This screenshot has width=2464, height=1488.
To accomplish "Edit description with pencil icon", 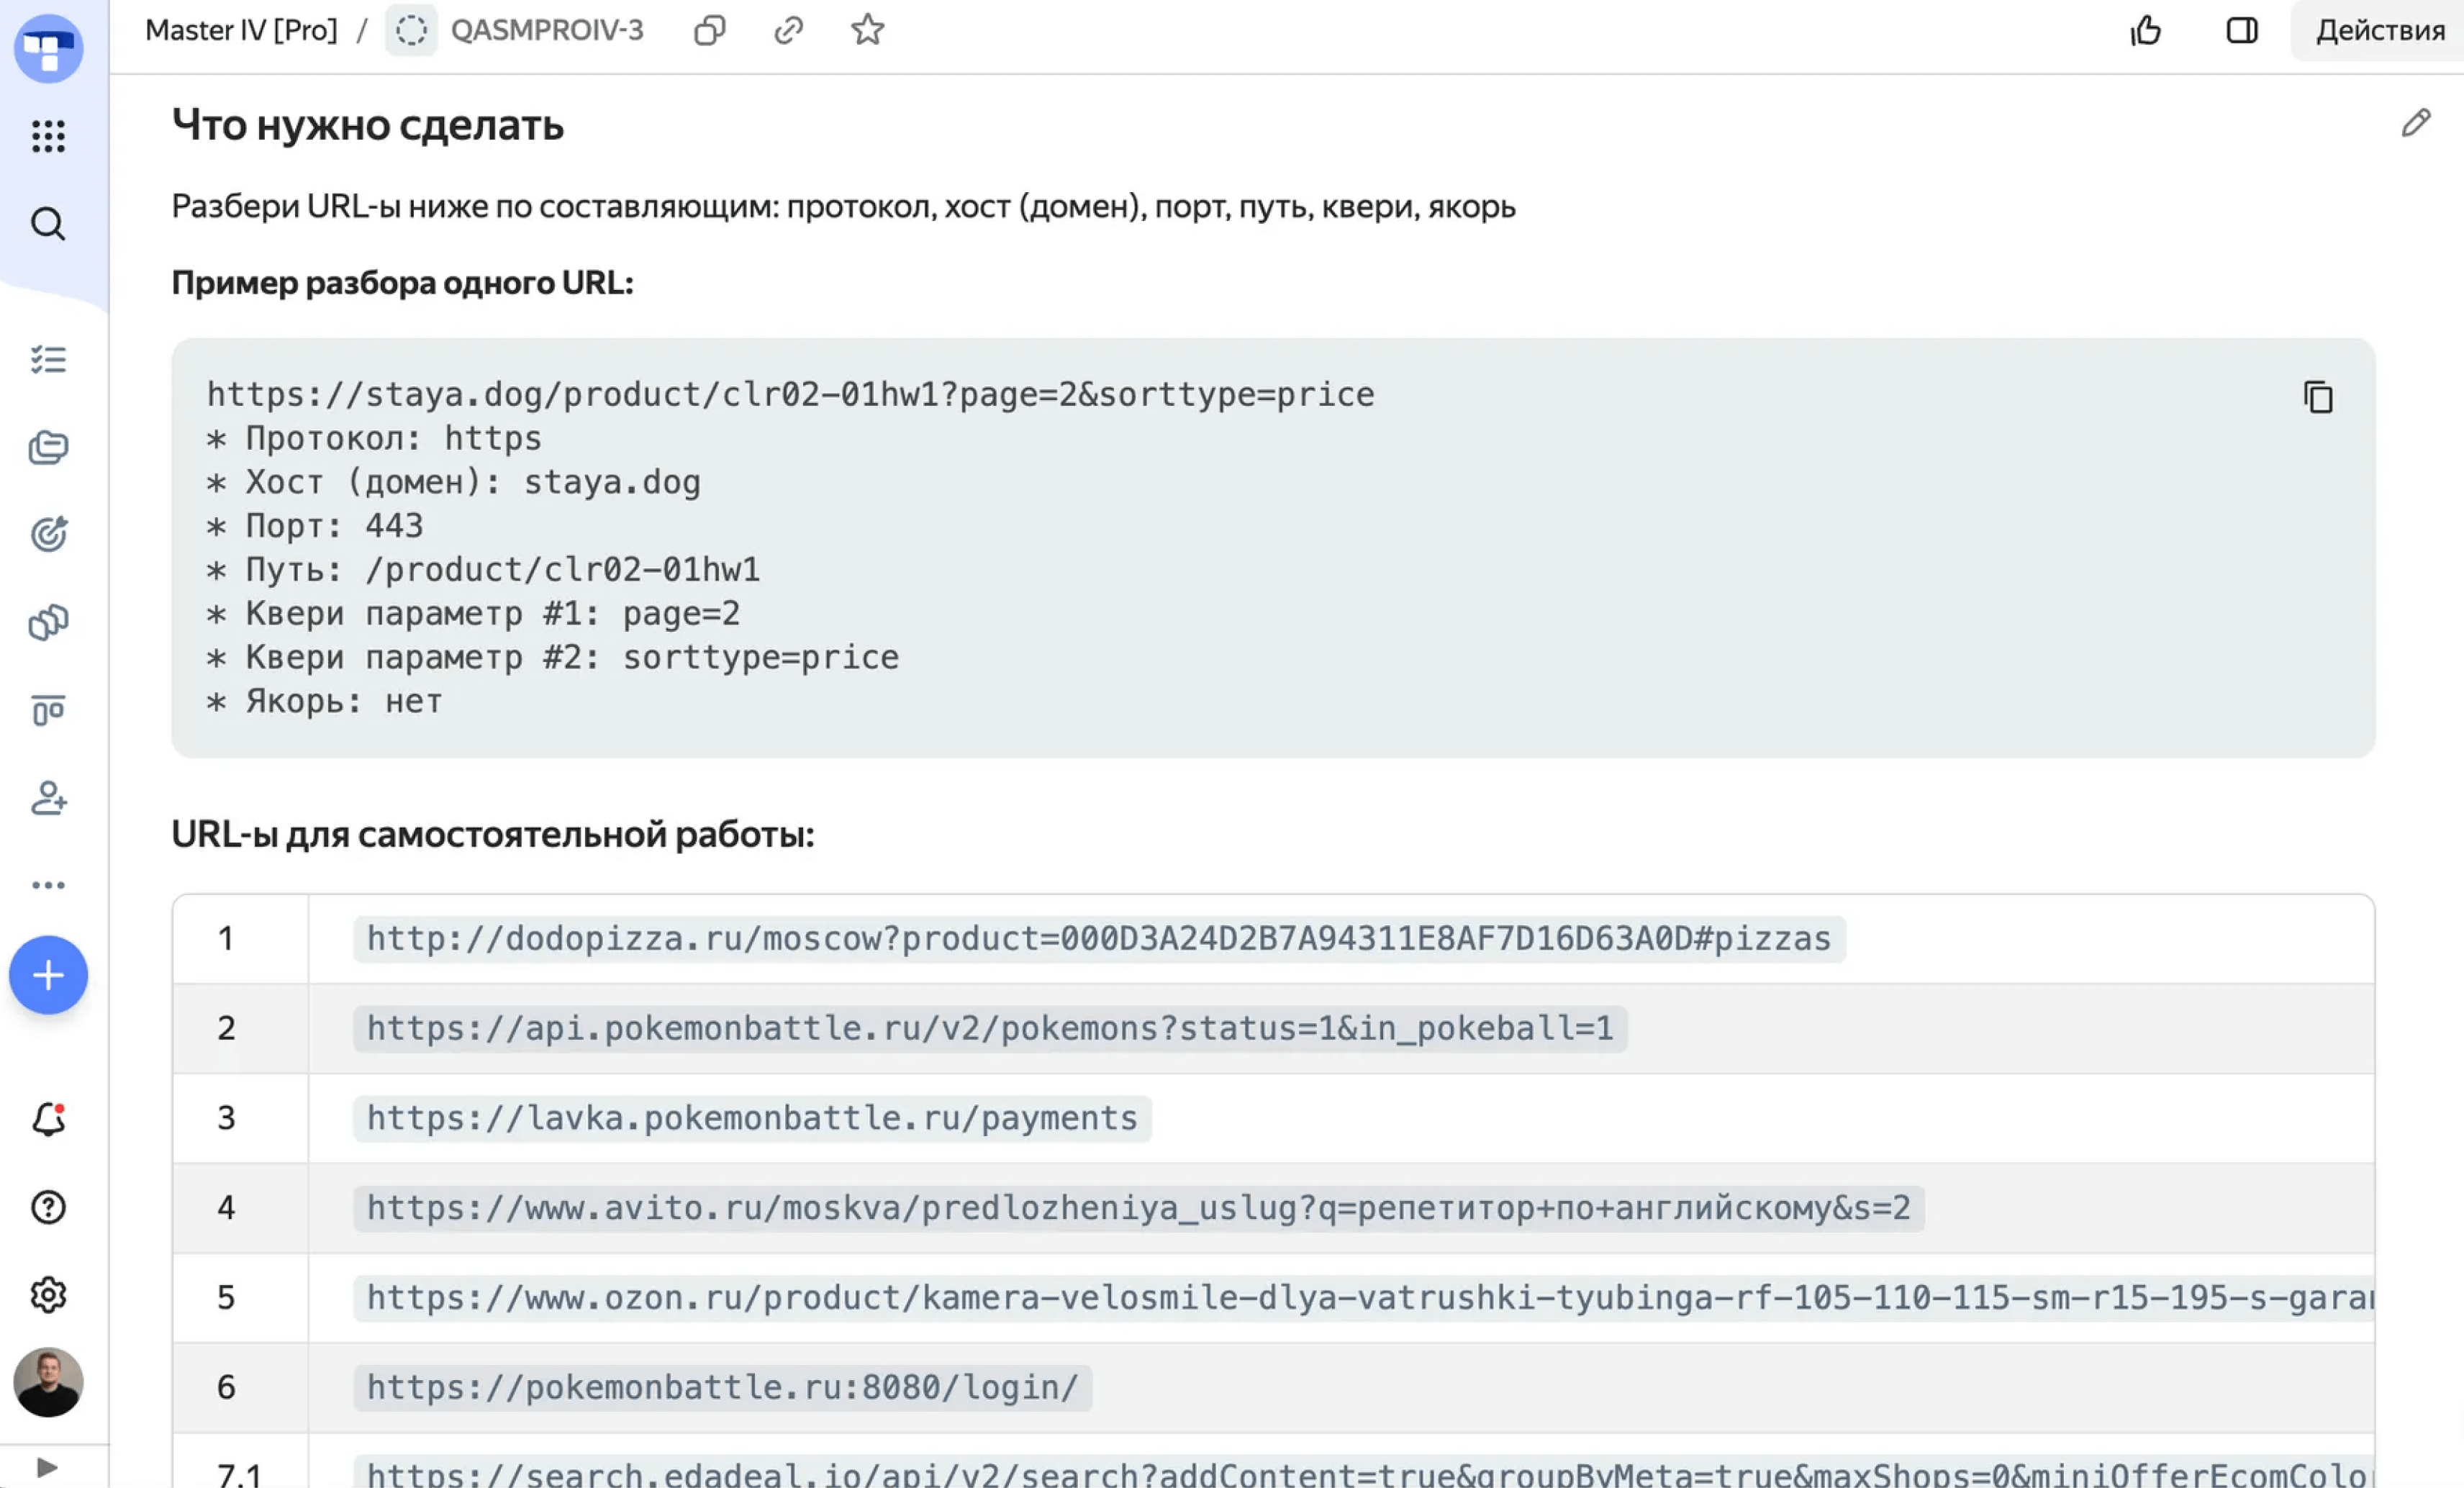I will pyautogui.click(x=2415, y=123).
